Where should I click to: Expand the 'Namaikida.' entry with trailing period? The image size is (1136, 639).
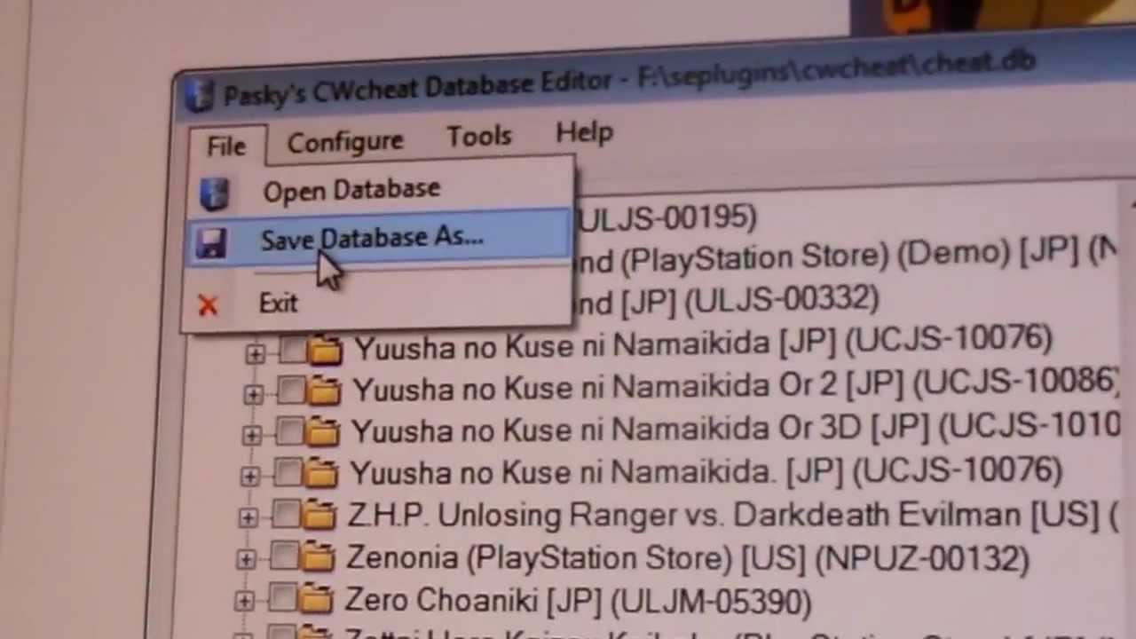[249, 476]
